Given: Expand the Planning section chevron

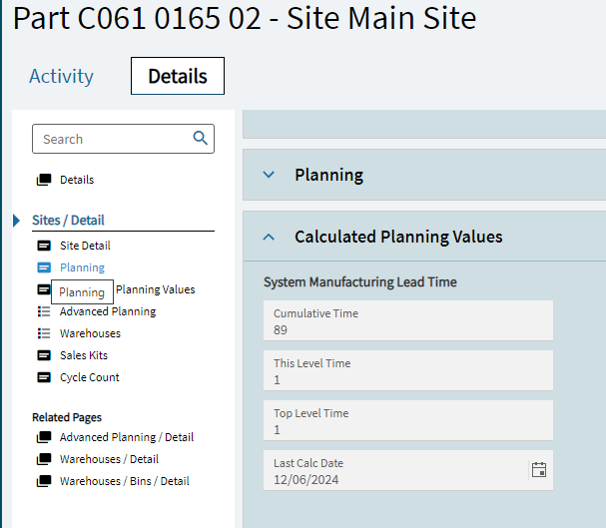Looking at the screenshot, I should coord(268,175).
